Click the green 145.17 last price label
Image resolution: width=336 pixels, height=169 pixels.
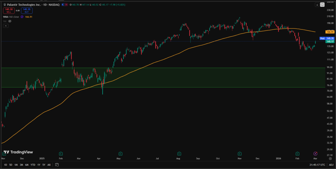click(x=330, y=42)
